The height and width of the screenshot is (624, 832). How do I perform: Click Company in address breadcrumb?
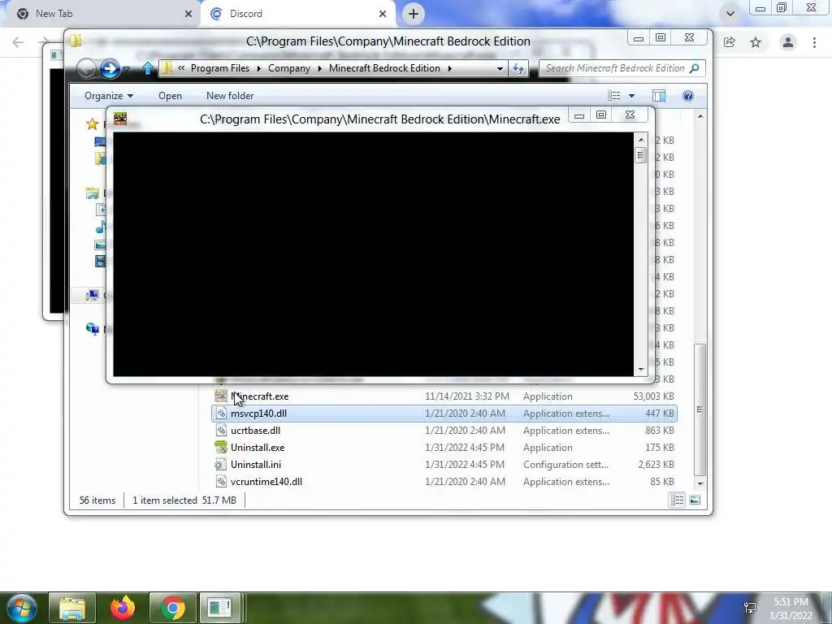[289, 68]
